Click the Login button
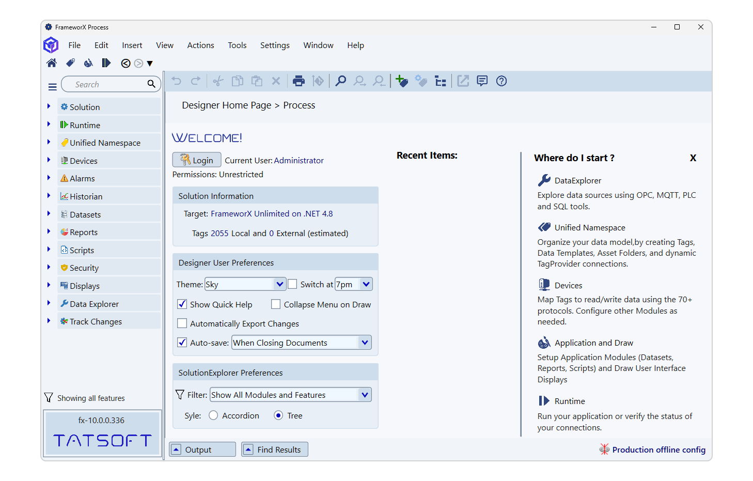The height and width of the screenshot is (481, 753). (197, 160)
